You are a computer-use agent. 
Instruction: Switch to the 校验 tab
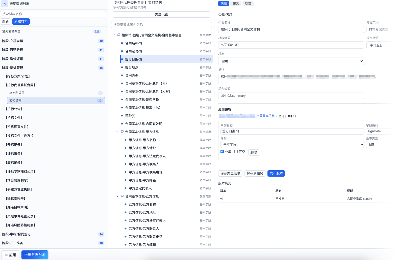(248, 3)
